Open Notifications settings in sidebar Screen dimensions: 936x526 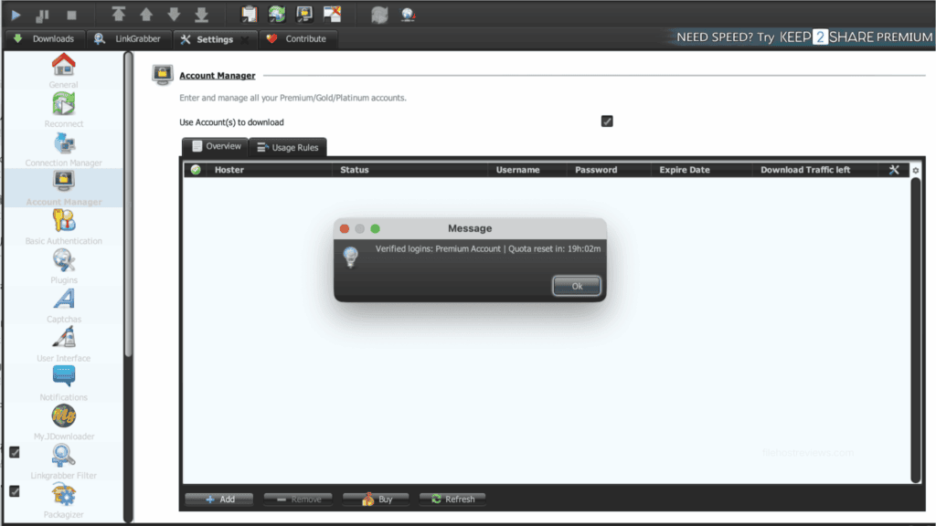point(63,384)
